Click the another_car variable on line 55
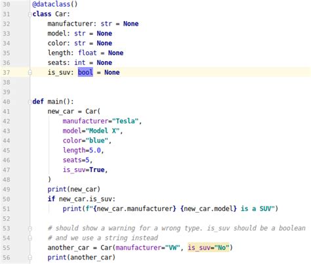The image size is (311, 264). point(68,248)
